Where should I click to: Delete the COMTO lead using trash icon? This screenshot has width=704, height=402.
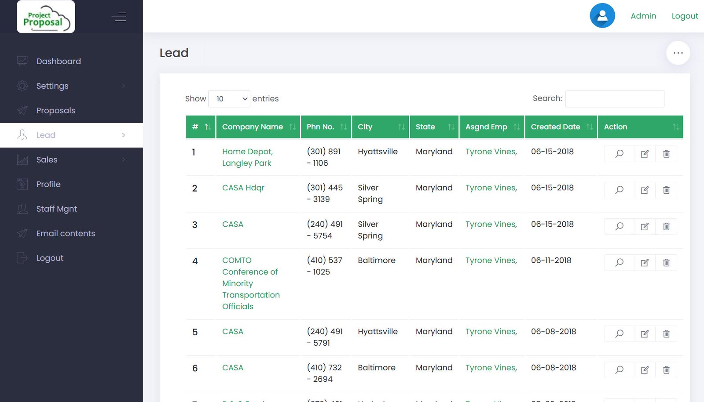pyautogui.click(x=666, y=263)
